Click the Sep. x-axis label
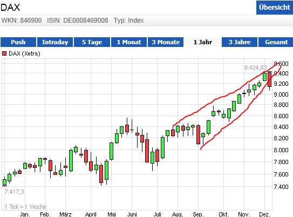Screen dimensions: 293x217 198,214
